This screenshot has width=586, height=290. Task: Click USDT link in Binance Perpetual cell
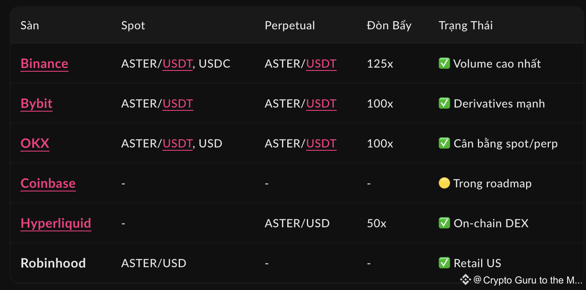(321, 64)
